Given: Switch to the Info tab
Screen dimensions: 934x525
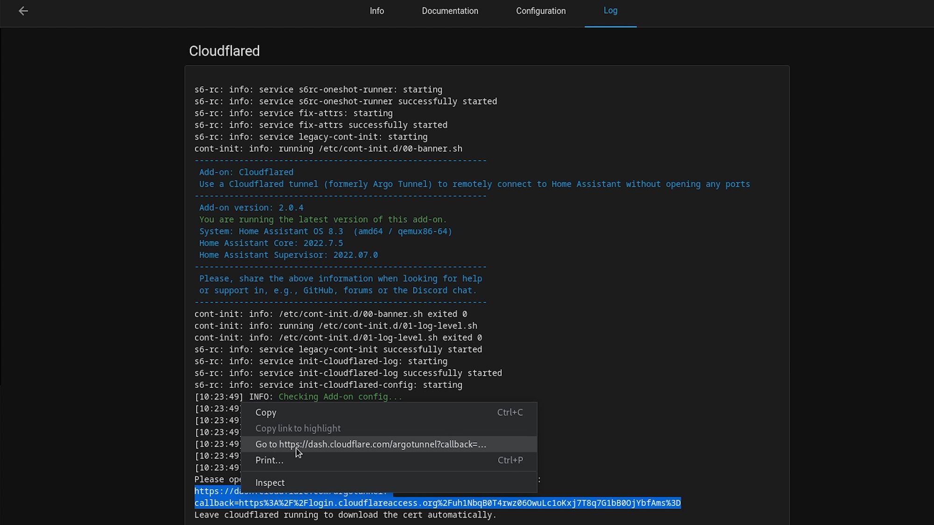Looking at the screenshot, I should tap(377, 11).
